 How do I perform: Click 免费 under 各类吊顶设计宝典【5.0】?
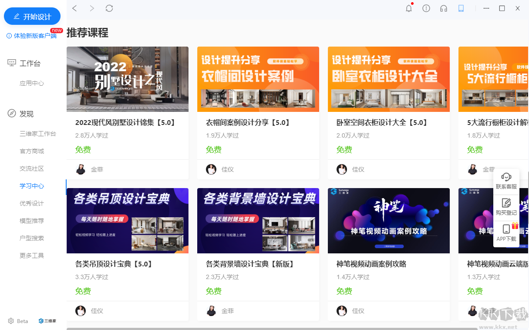click(x=83, y=291)
